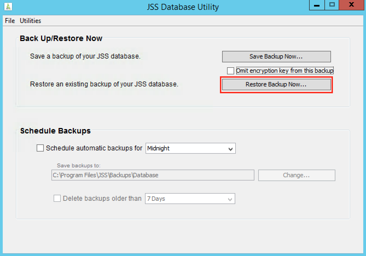The height and width of the screenshot is (256, 366).
Task: Open the File menu
Action: point(10,21)
